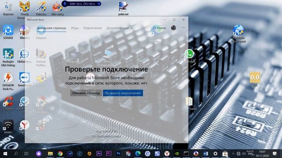
Task: Switch to the Игры tab
Action: tap(74, 28)
